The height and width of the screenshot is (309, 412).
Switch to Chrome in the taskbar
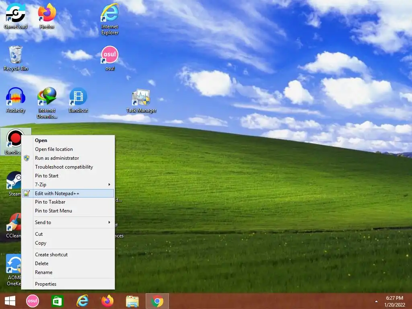(x=157, y=301)
